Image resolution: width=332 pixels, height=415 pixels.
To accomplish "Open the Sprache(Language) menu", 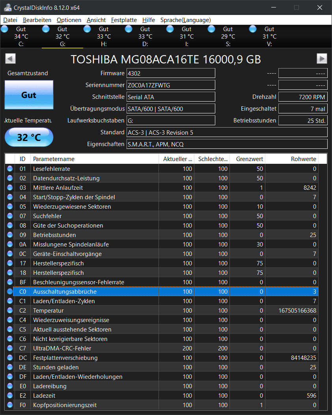I will [185, 20].
